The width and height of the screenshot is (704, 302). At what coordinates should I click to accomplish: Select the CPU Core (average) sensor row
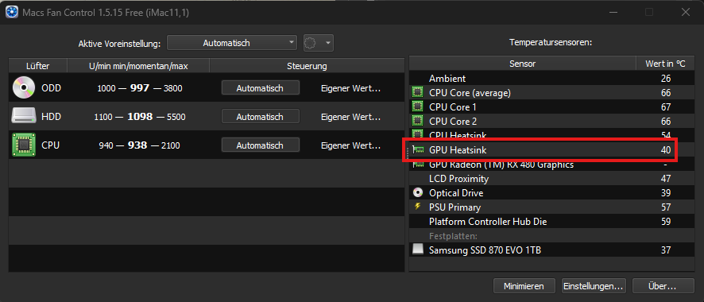click(551, 93)
